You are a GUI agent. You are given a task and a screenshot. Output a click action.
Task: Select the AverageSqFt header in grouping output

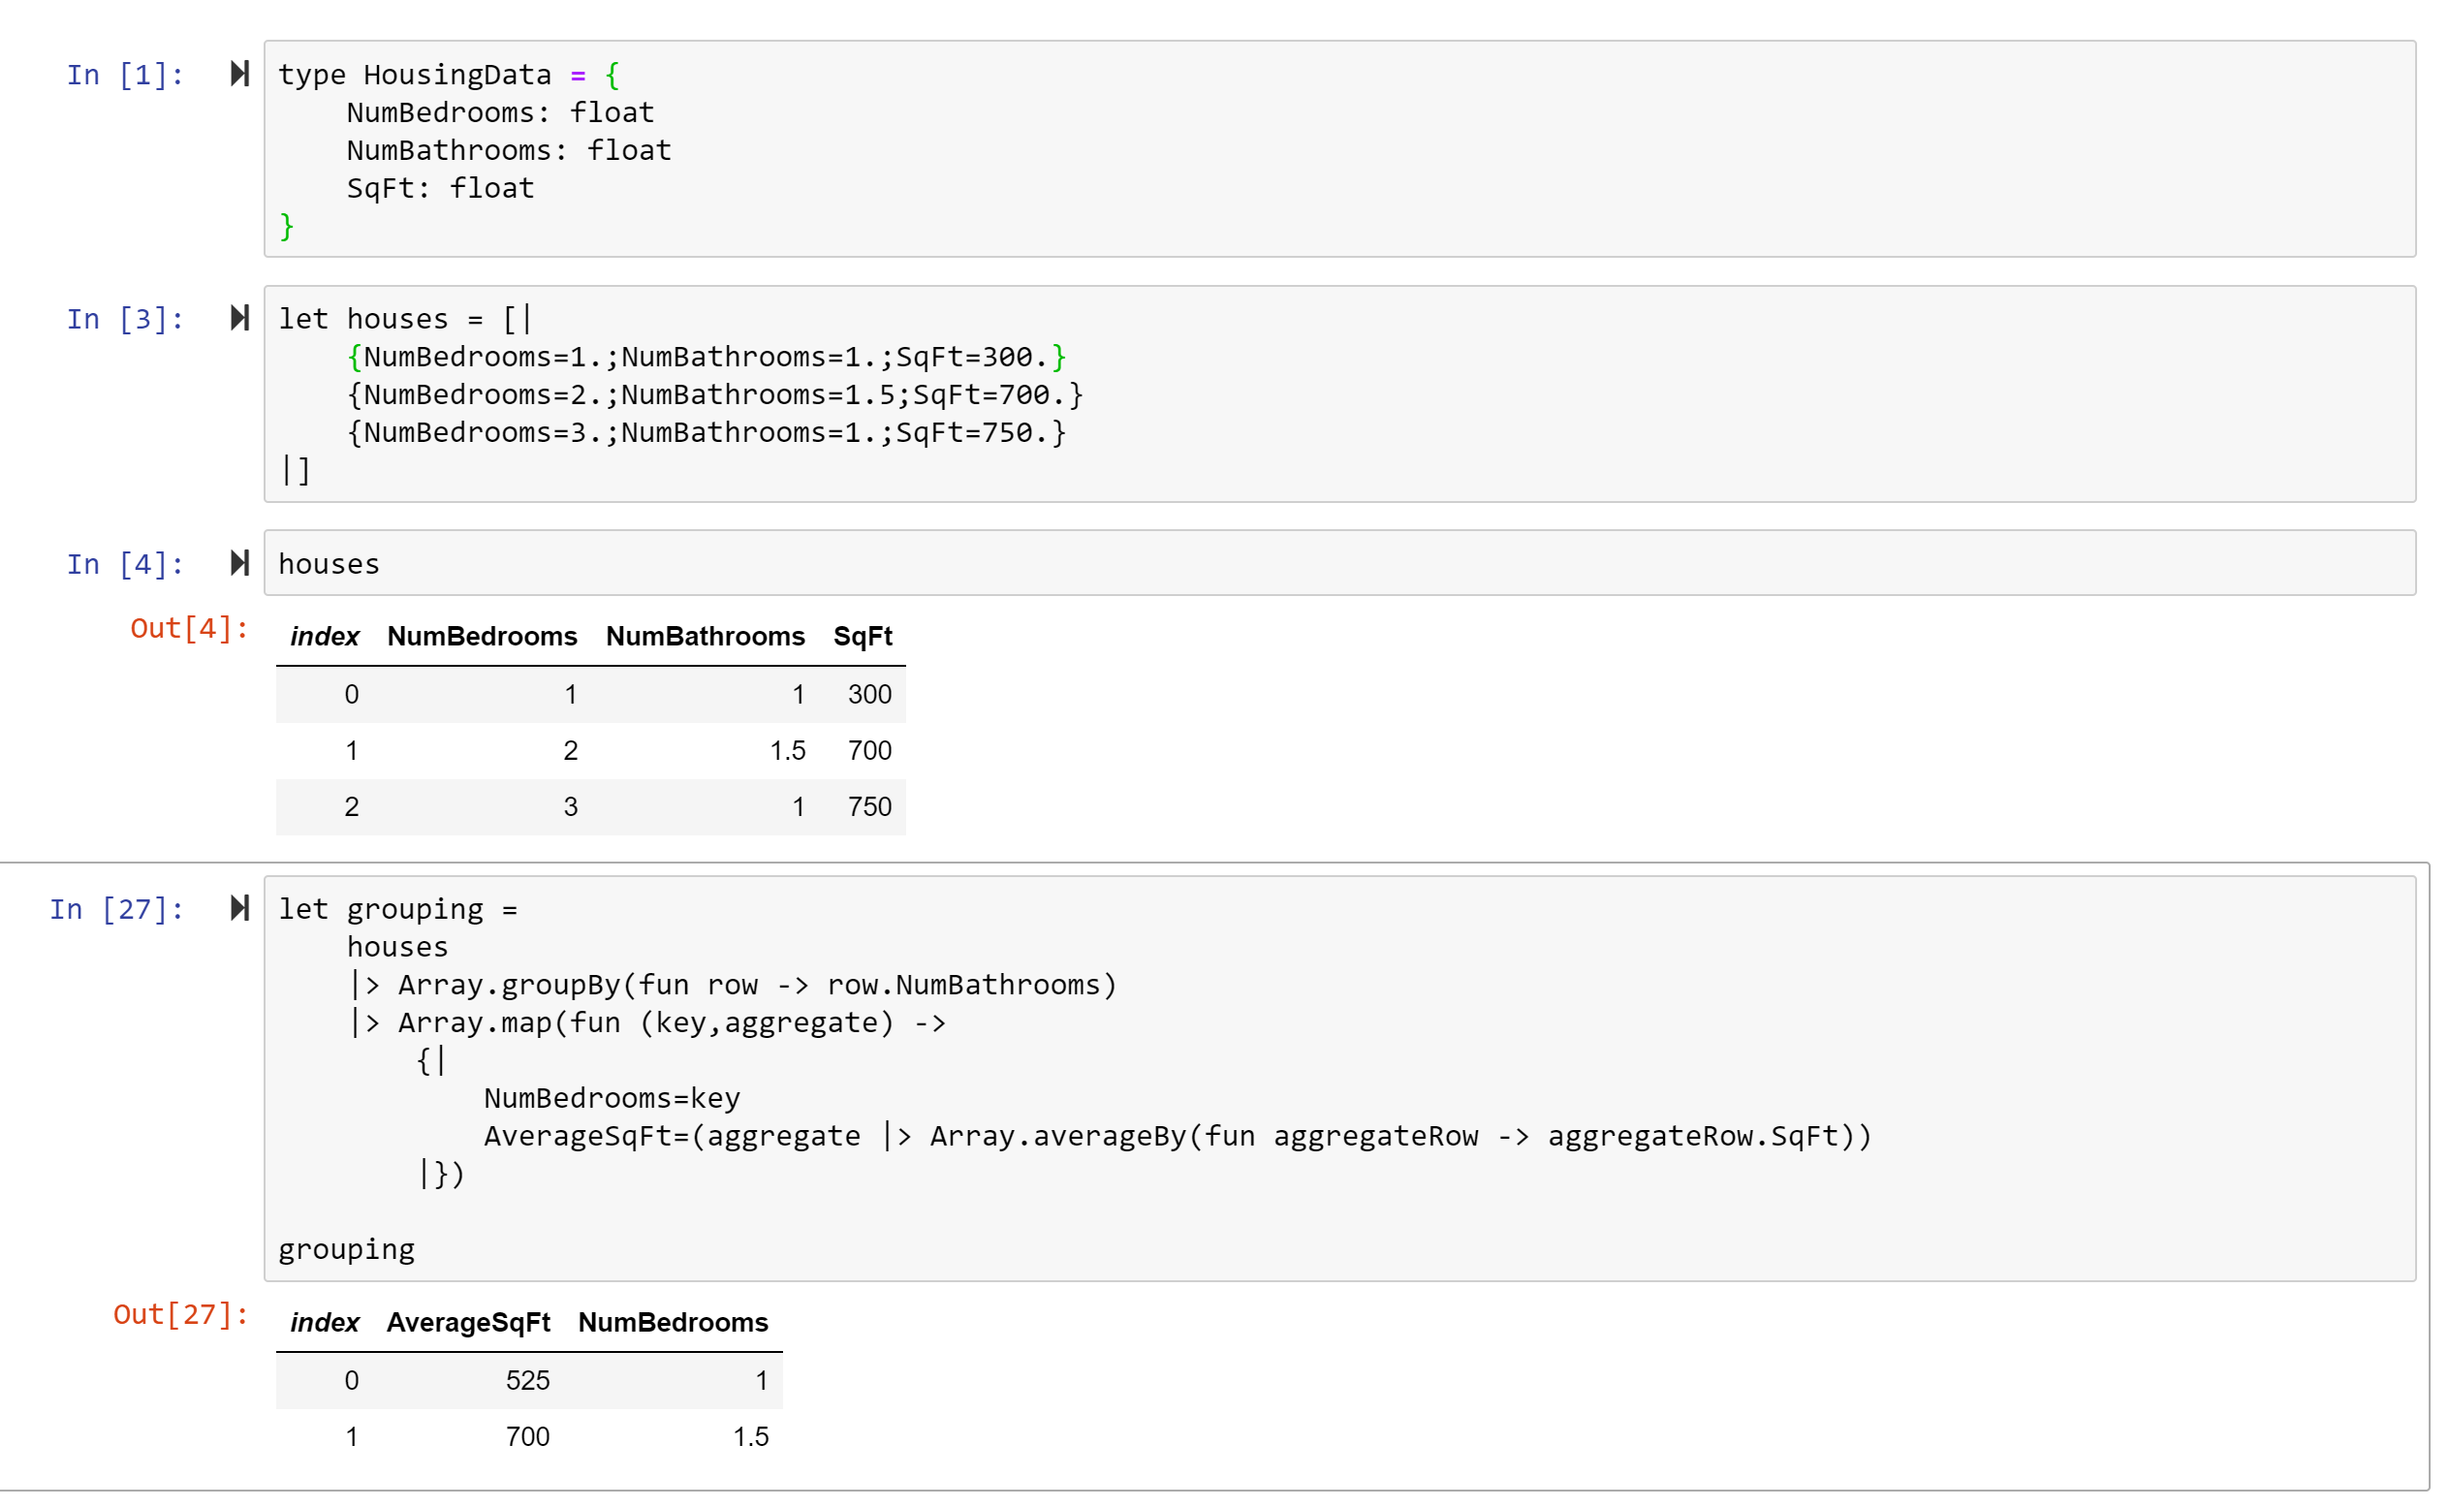click(469, 1322)
